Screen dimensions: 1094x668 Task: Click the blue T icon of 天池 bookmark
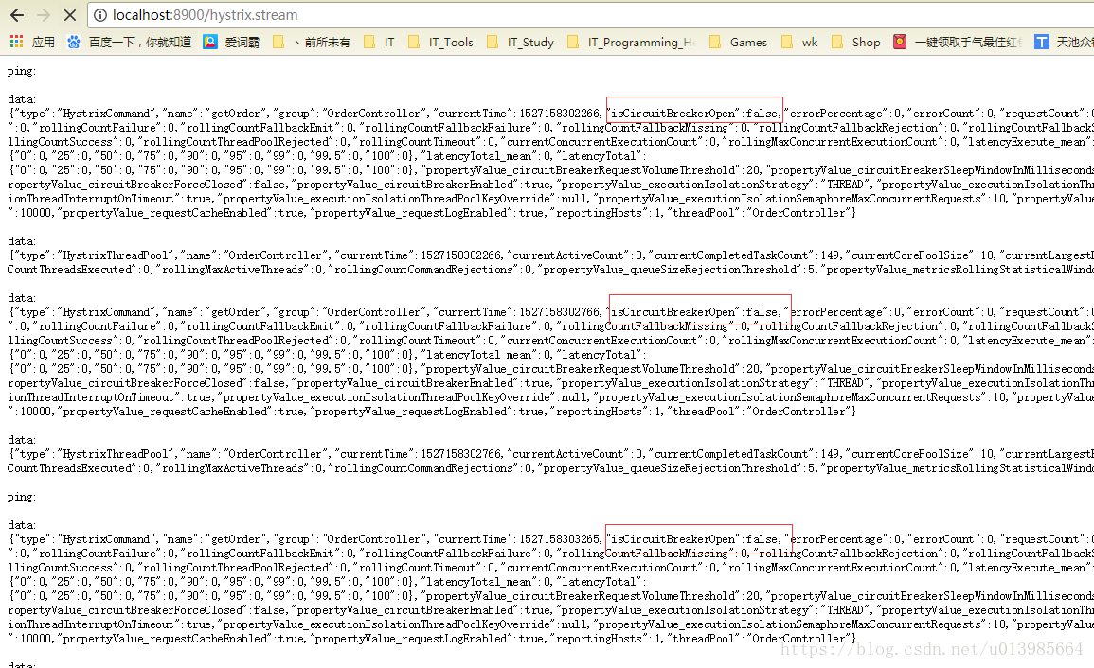[1041, 42]
